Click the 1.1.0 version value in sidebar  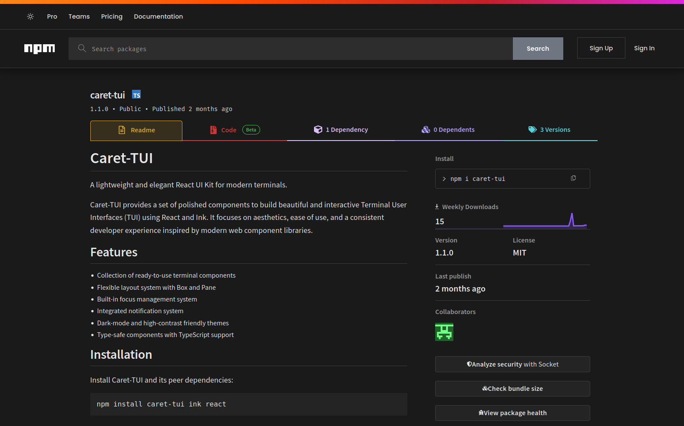[444, 253]
